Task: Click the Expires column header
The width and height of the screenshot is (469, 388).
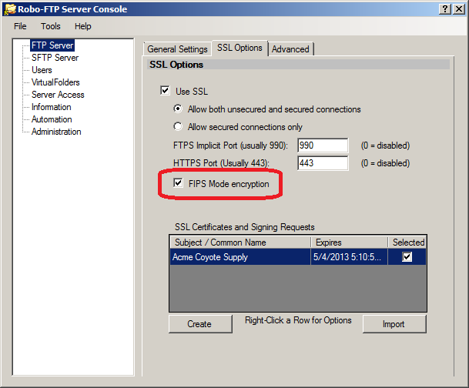Action: tap(349, 242)
